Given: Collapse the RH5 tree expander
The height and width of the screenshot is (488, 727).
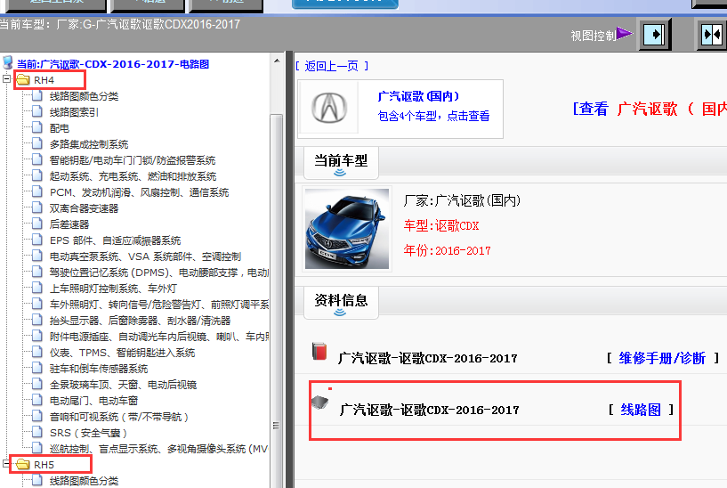Looking at the screenshot, I should (x=7, y=463).
